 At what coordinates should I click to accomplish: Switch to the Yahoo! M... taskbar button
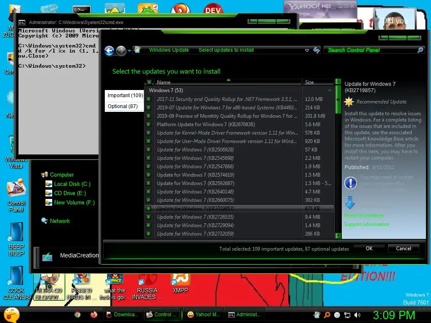(x=204, y=315)
